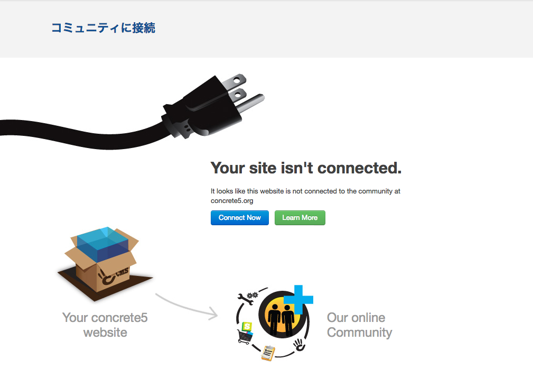The width and height of the screenshot is (533, 378).
Task: Click the 'Your site isn't connected.' heading
Action: tap(306, 168)
